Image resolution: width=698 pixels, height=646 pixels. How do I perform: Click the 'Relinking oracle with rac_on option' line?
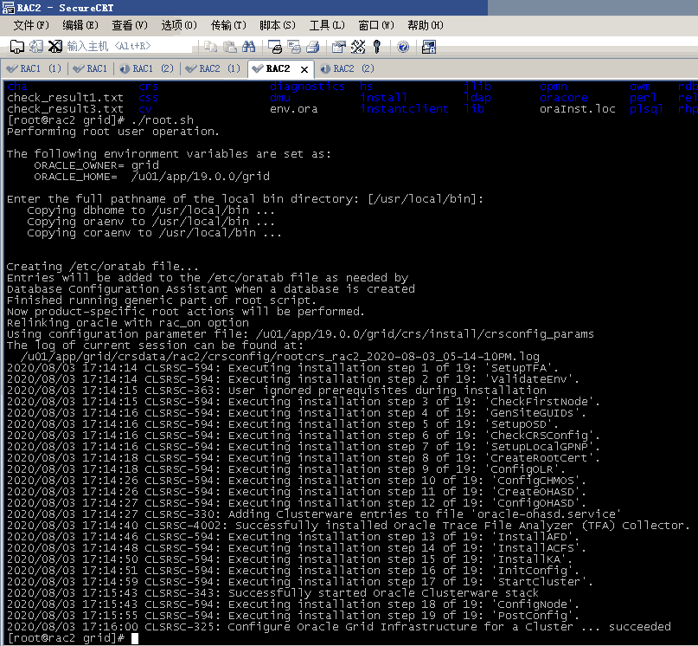coord(128,323)
